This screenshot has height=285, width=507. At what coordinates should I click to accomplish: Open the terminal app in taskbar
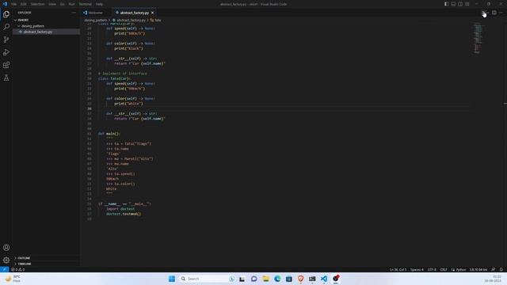point(312,279)
